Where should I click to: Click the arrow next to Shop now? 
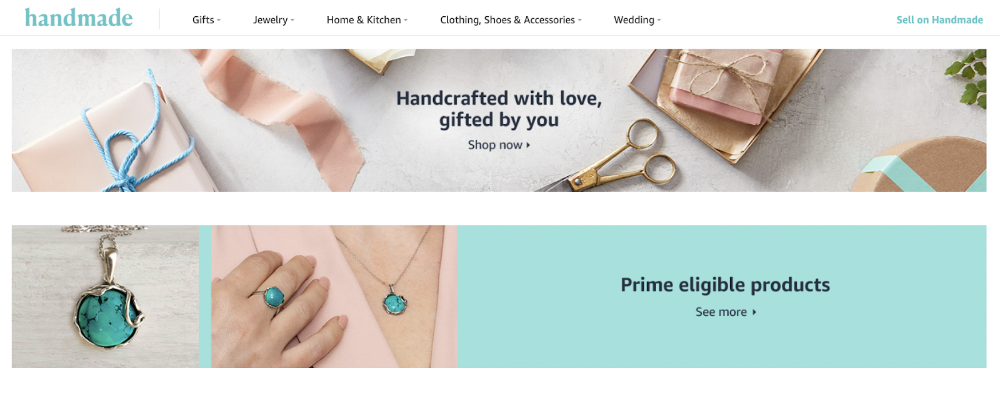click(x=528, y=145)
